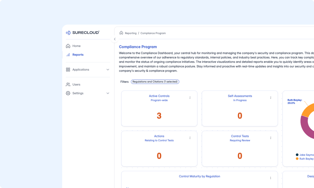Click the Reports bar chart icon
The width and height of the screenshot is (314, 188).
[68, 55]
